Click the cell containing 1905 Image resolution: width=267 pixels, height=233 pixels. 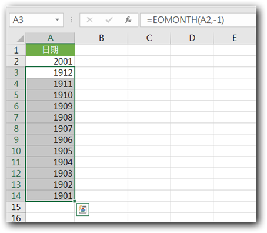point(50,151)
